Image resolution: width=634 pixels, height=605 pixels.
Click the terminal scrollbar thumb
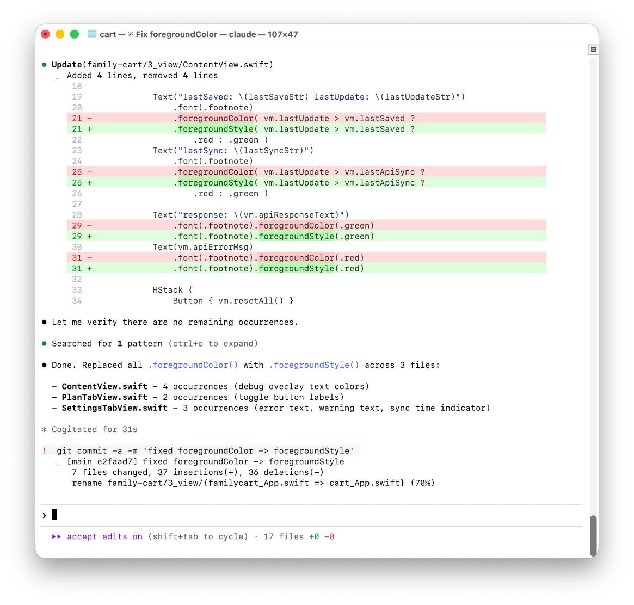point(593,535)
